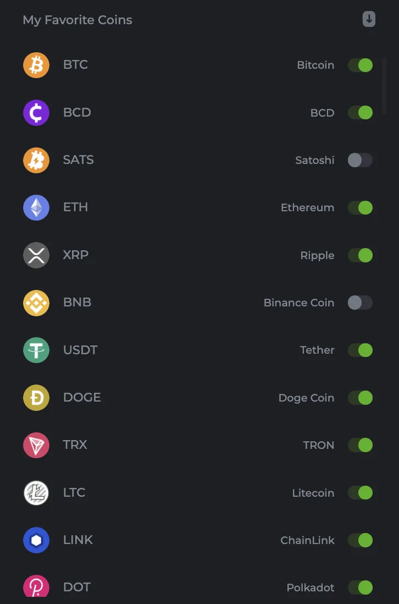
Task: Click the DOGE ticker label
Action: click(82, 398)
